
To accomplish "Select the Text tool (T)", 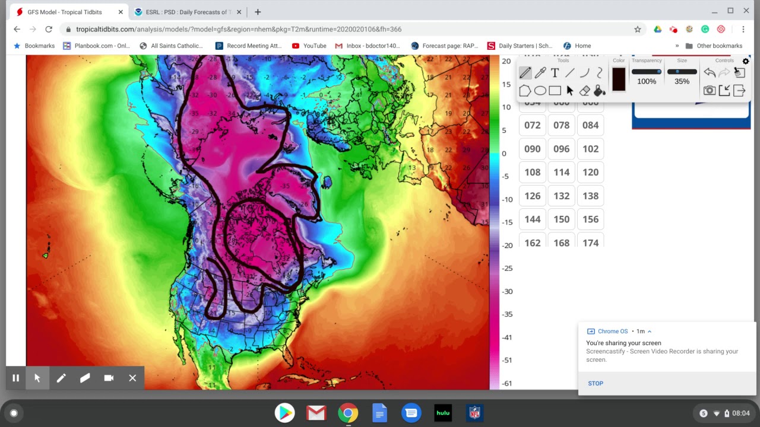I will [555, 73].
